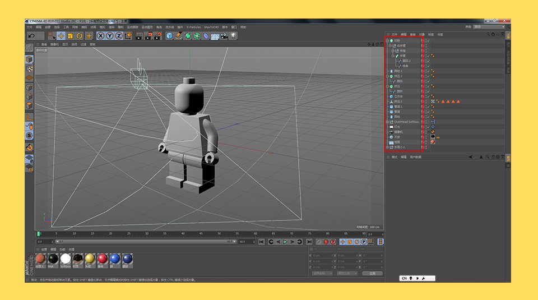The image size is (538, 300).
Task: Expand the last null object in tree
Action: tap(388, 147)
